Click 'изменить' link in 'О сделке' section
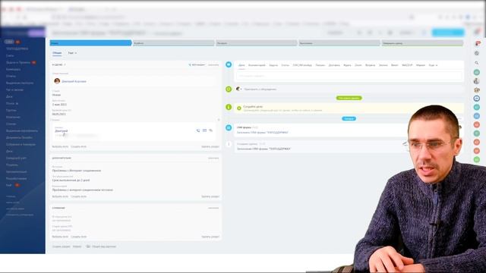 coord(213,65)
